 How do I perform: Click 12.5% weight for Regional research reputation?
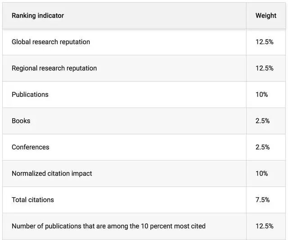click(x=264, y=68)
